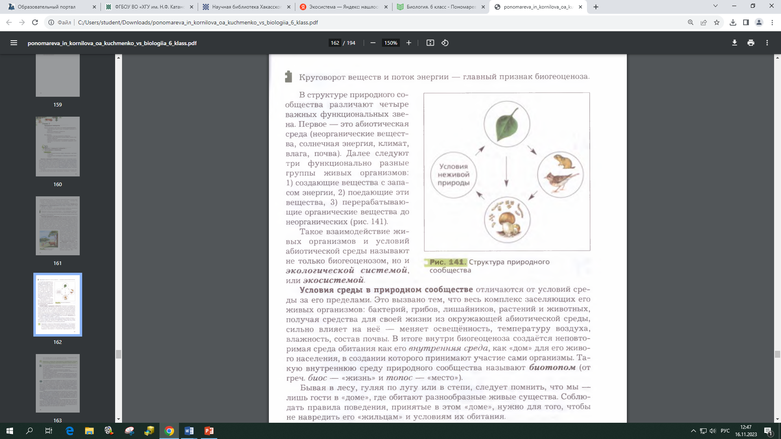Go forward in browser history

(22, 22)
